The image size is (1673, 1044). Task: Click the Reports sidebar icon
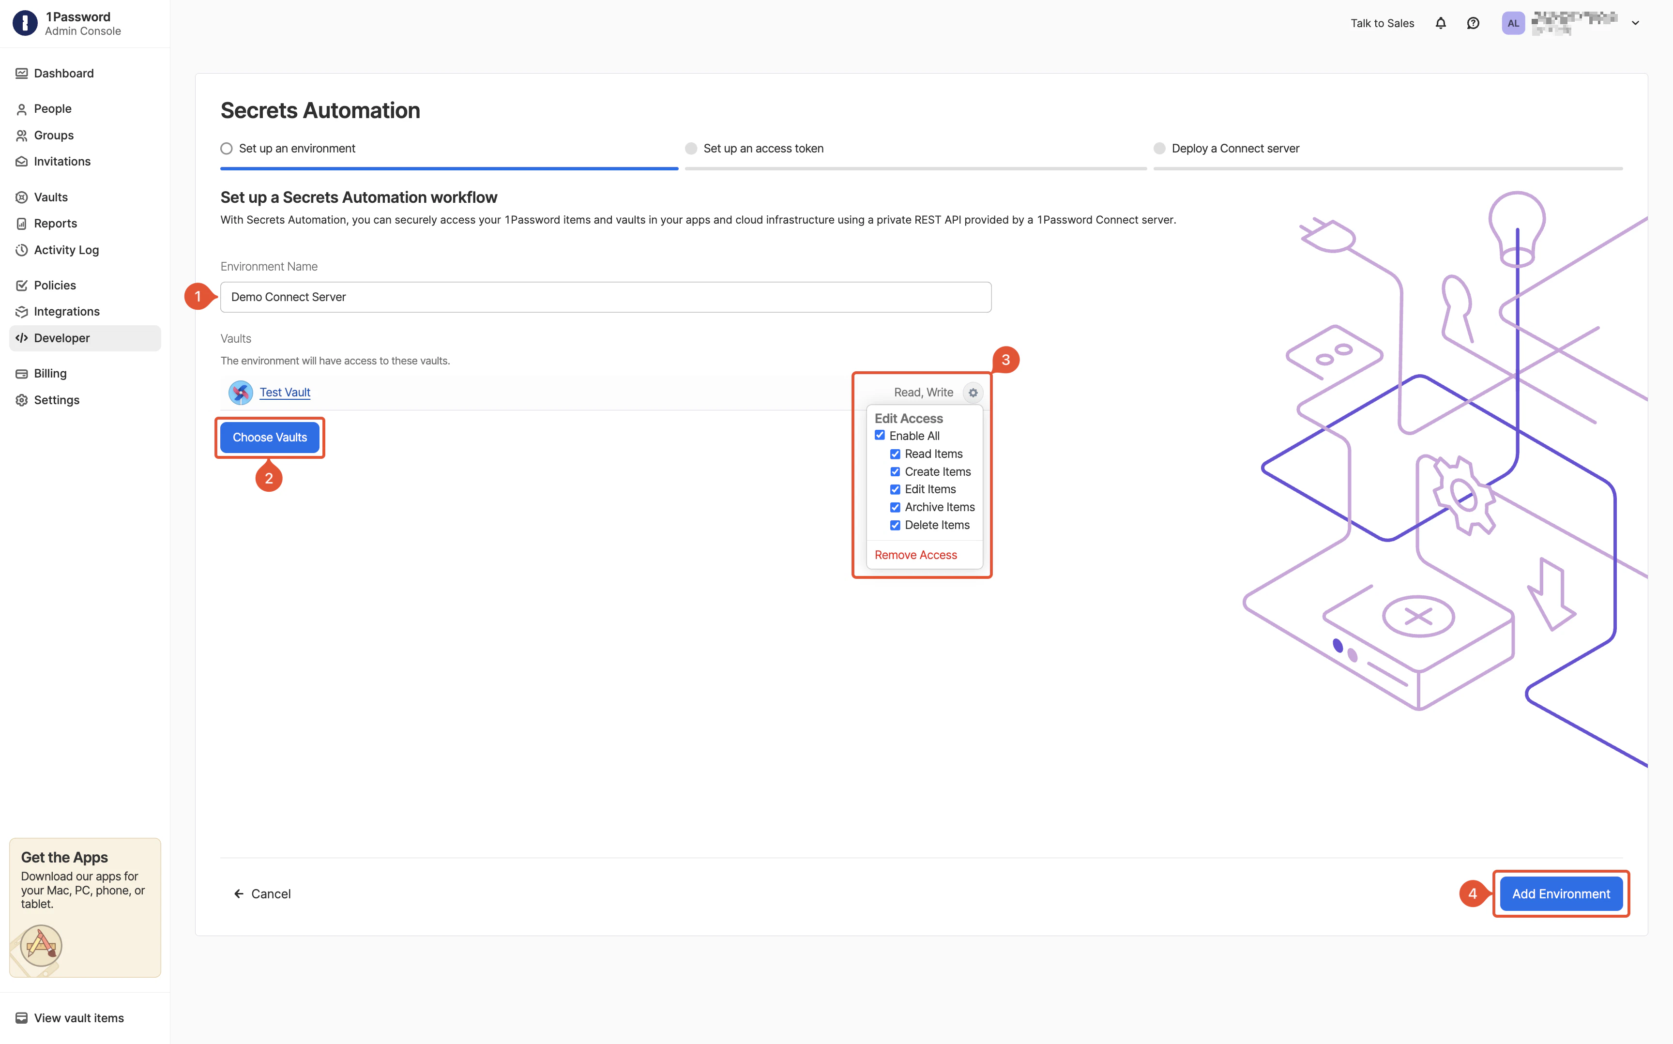pos(21,224)
